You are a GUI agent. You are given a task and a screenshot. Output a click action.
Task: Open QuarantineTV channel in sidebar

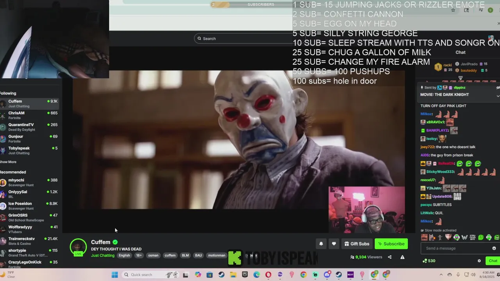click(29, 127)
